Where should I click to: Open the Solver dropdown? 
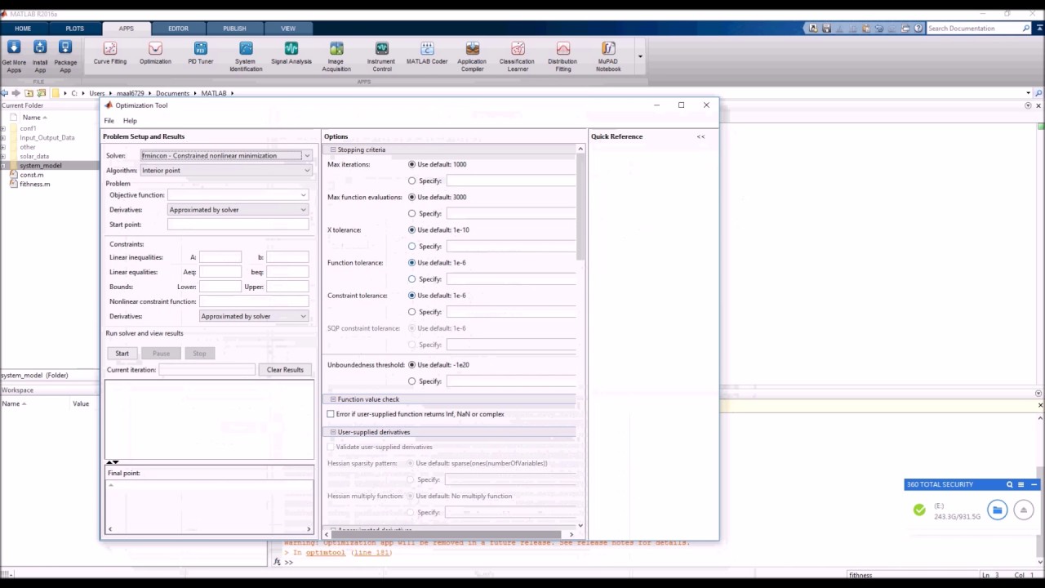coord(225,155)
